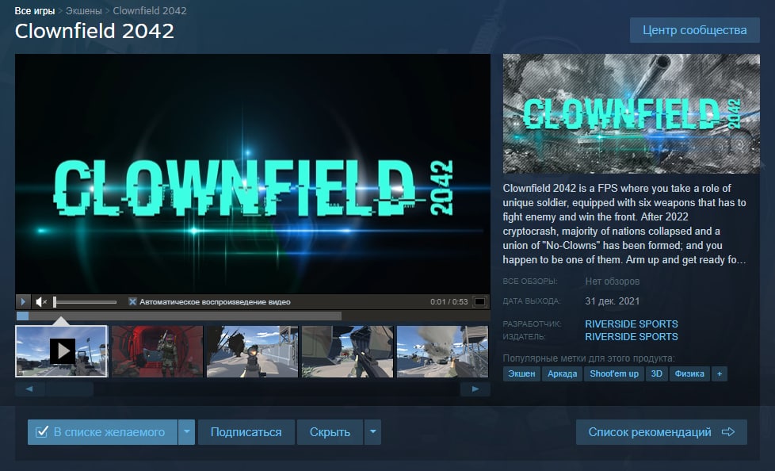Click the video time '0:01 / 0:53'
The width and height of the screenshot is (775, 471).
coord(449,302)
